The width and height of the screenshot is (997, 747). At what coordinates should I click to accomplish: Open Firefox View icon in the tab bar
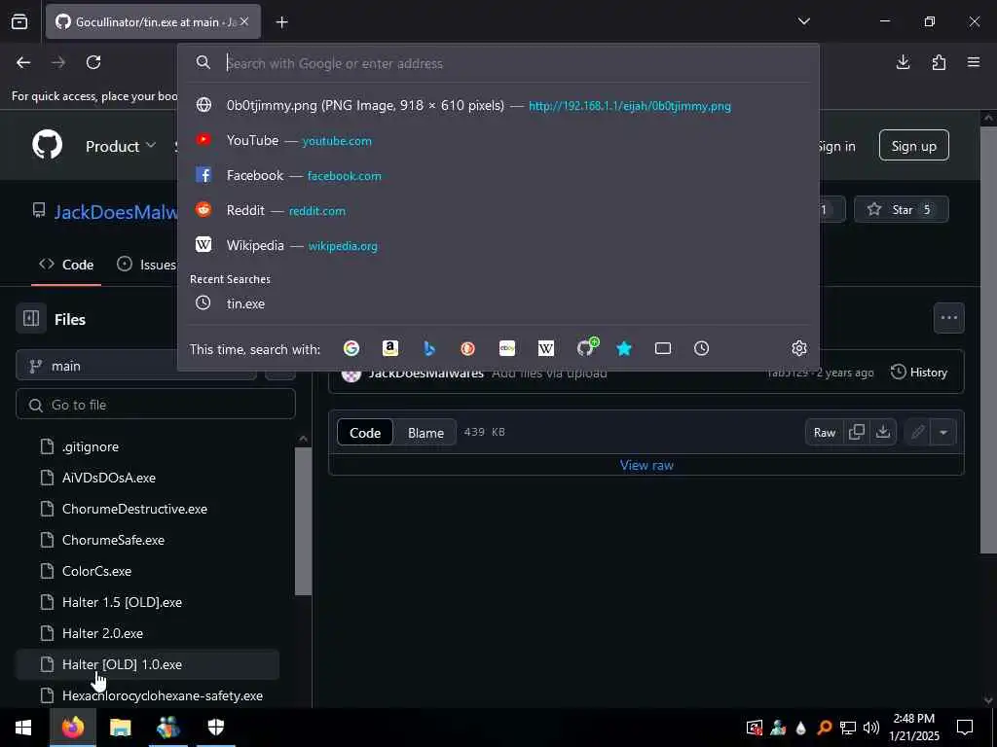pos(19,21)
